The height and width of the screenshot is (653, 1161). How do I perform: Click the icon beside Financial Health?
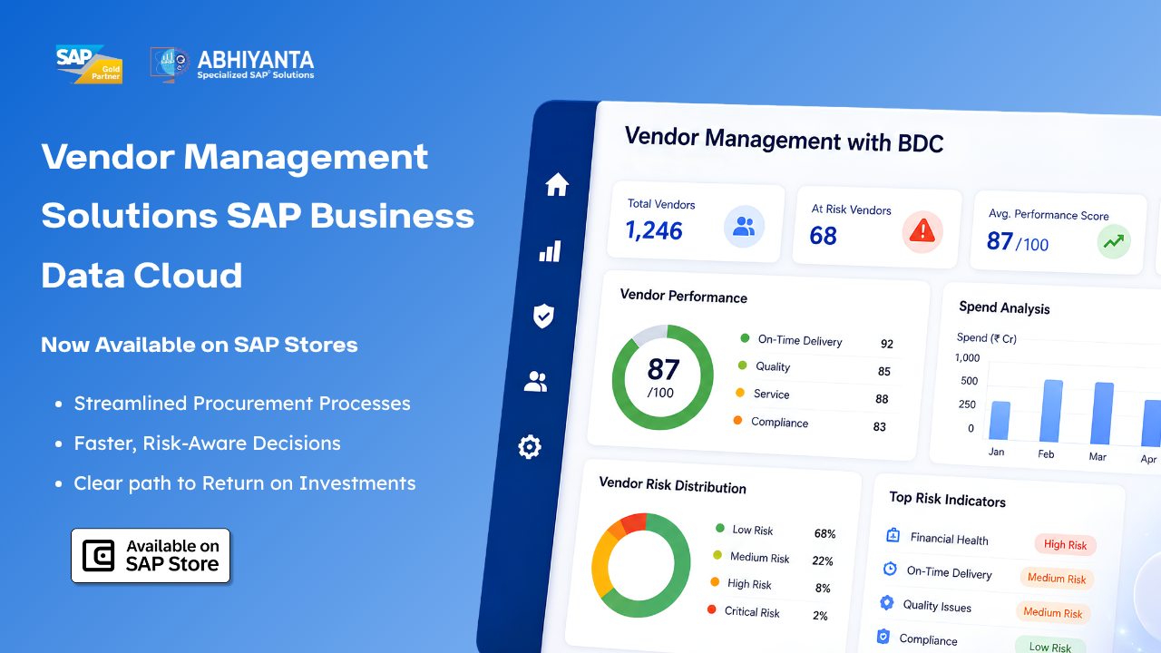[893, 535]
